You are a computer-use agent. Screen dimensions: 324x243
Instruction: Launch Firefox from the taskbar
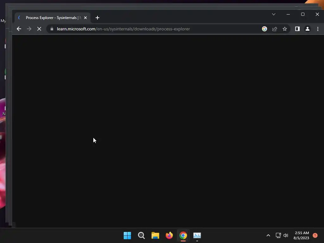click(169, 235)
